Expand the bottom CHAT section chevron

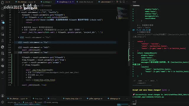[x=131, y=104]
